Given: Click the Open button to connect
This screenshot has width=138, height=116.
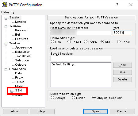Looking at the screenshot, I should [x=95, y=111].
